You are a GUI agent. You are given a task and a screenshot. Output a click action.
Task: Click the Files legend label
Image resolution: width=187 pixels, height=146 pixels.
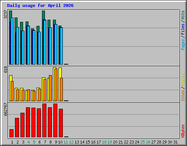tap(183, 29)
